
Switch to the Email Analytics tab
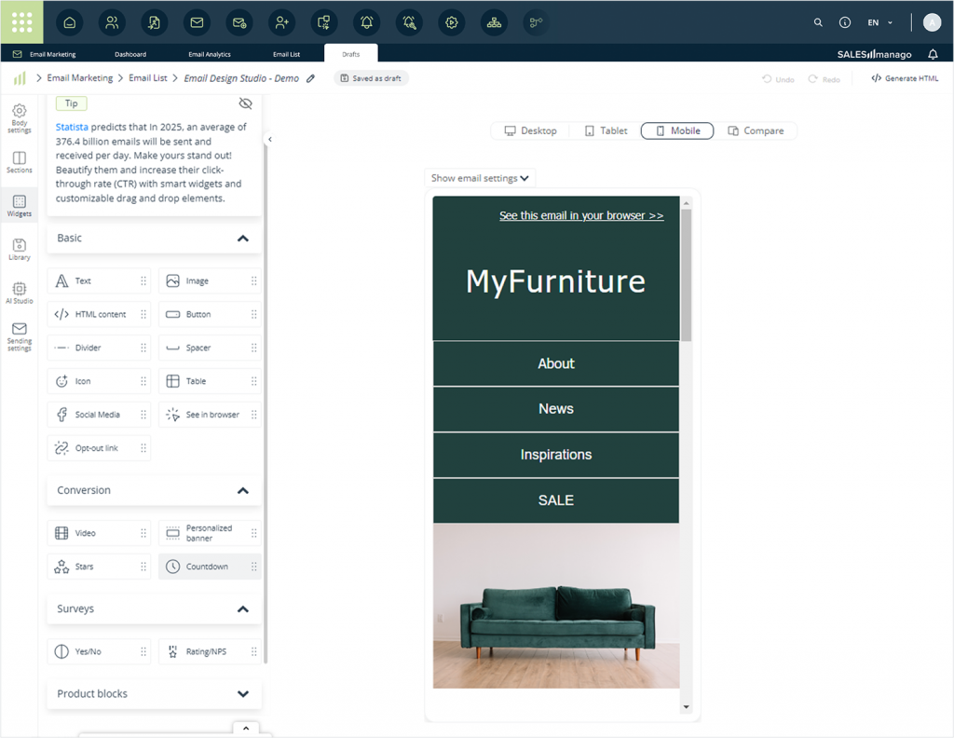pyautogui.click(x=210, y=55)
